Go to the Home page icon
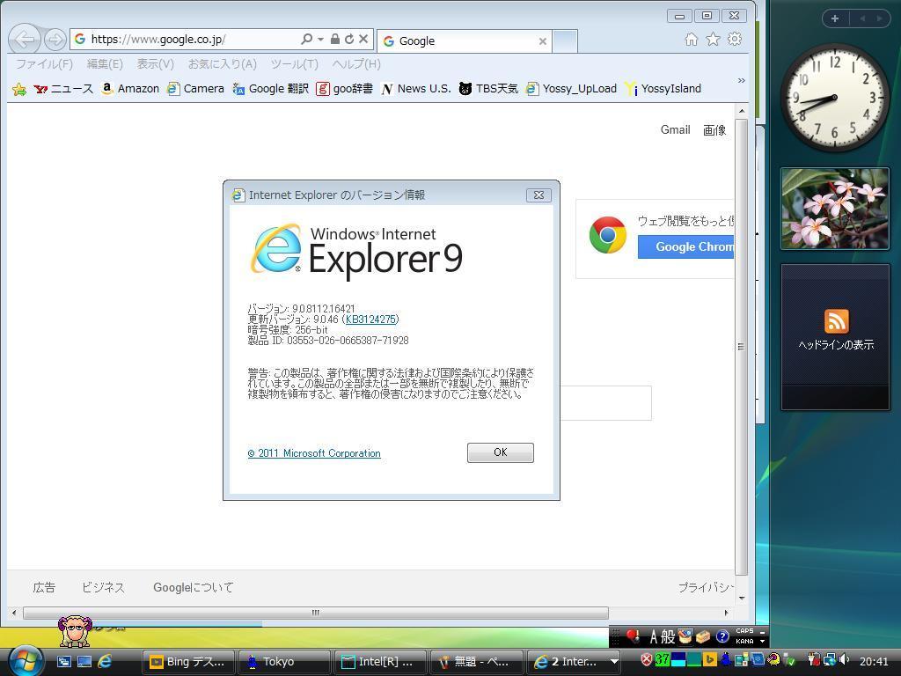This screenshot has height=676, width=901. click(692, 39)
